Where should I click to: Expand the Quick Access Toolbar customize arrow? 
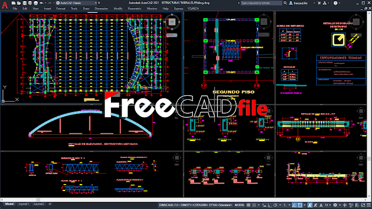[x=99, y=3]
